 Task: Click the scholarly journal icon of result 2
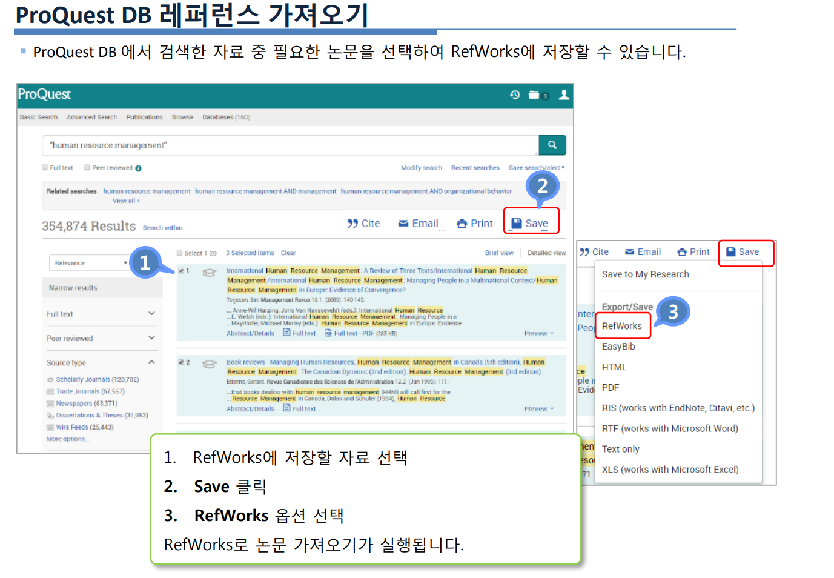(x=209, y=364)
